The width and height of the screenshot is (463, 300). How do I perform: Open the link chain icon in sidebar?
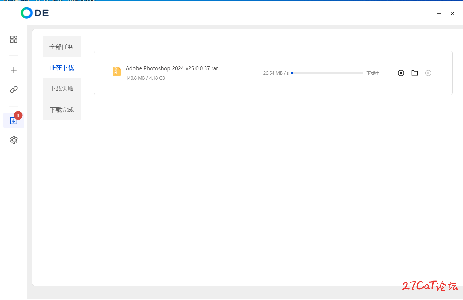click(x=14, y=90)
